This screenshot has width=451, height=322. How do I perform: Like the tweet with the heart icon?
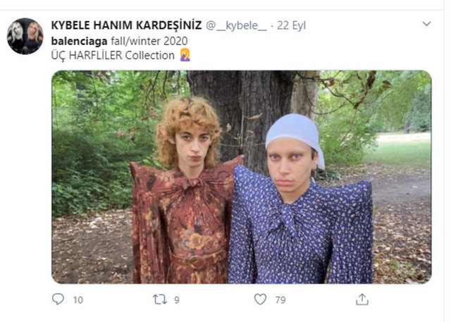click(x=260, y=299)
